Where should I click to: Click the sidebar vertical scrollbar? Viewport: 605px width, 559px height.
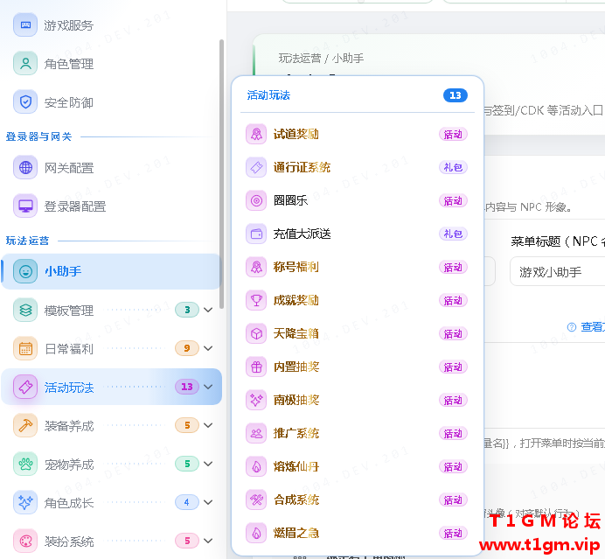221,174
